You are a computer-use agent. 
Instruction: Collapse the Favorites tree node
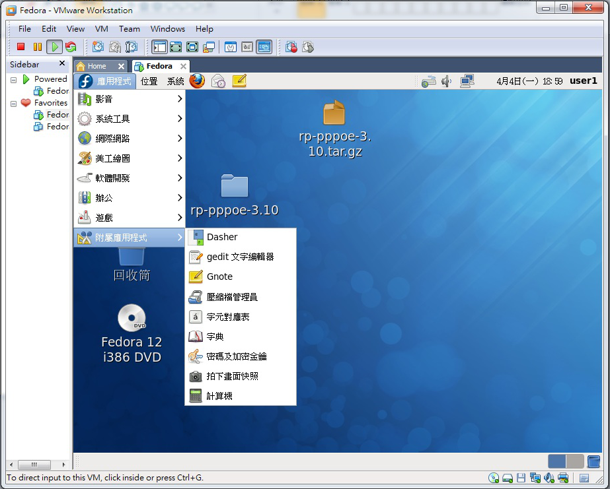[x=14, y=104]
